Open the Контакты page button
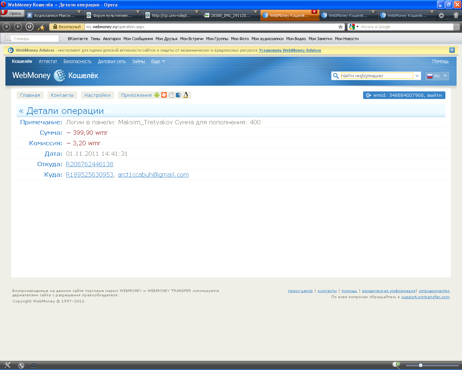This screenshot has width=462, height=370. coord(62,95)
